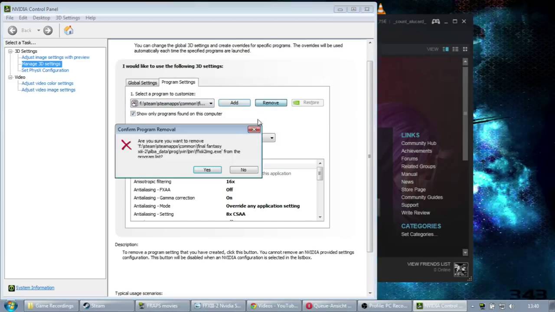Click the Add program button

pyautogui.click(x=234, y=103)
